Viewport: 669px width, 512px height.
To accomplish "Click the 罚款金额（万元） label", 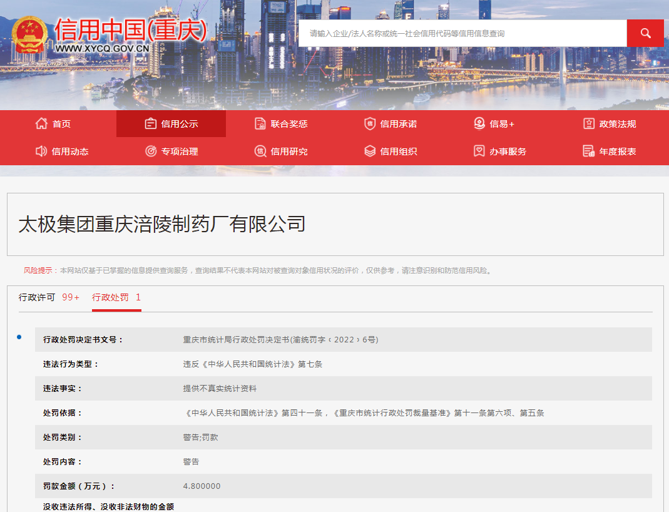I will (79, 486).
